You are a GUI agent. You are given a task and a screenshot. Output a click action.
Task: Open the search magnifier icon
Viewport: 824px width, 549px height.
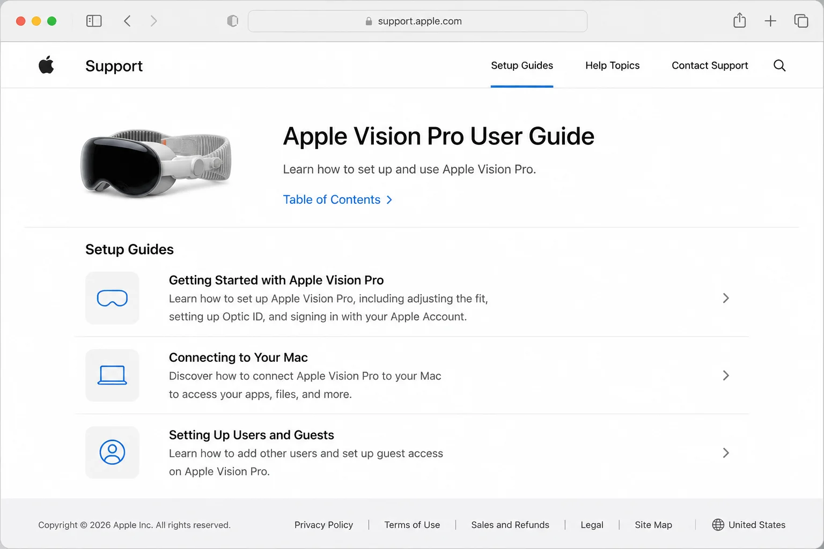779,65
